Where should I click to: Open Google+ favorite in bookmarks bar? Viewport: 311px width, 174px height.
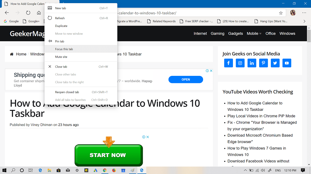tap(31, 21)
